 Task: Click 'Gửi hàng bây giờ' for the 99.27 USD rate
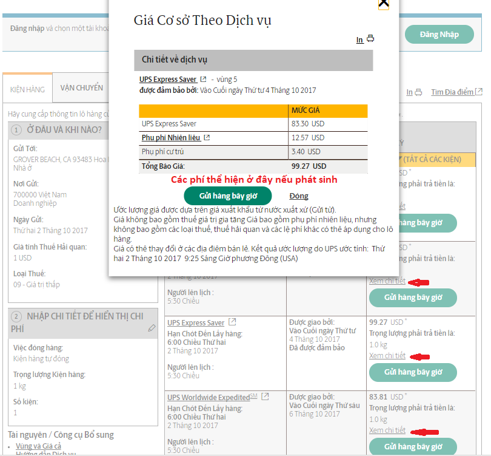pos(413,372)
